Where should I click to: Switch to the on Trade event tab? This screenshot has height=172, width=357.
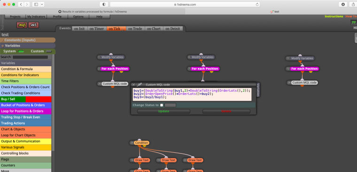click(x=135, y=29)
